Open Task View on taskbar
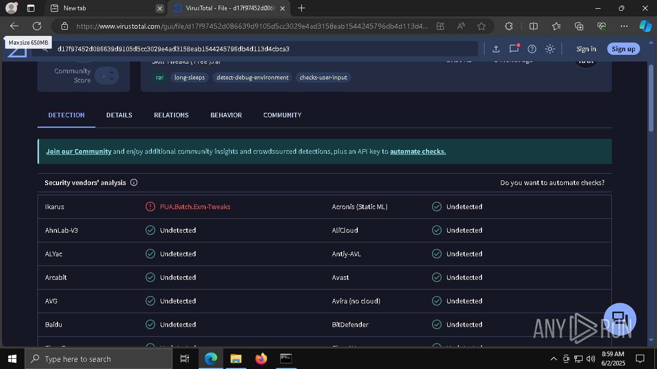The width and height of the screenshot is (657, 369). (x=185, y=359)
